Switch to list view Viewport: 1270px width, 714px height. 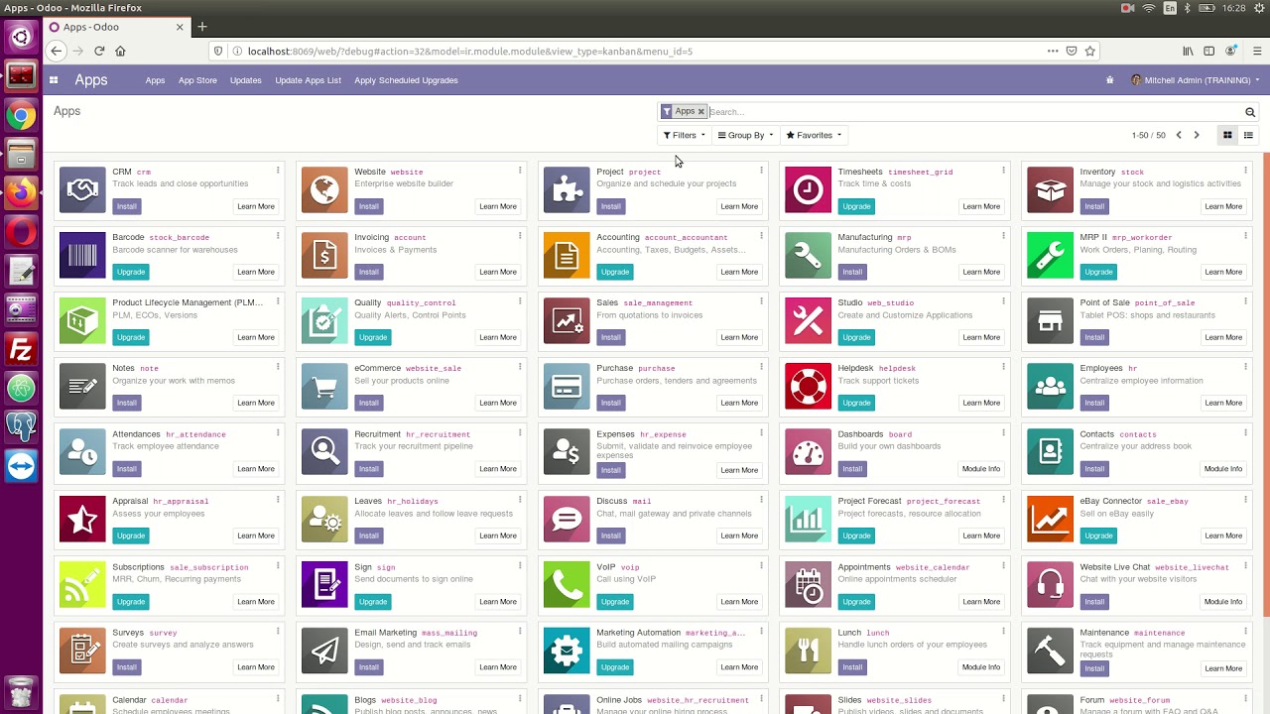(x=1248, y=135)
